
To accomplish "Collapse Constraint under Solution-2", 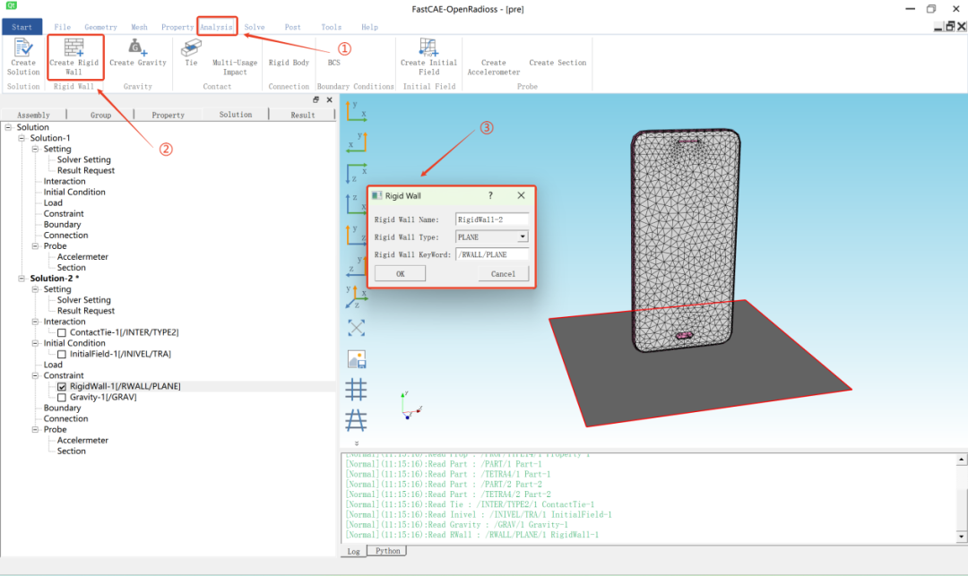I will (x=35, y=375).
